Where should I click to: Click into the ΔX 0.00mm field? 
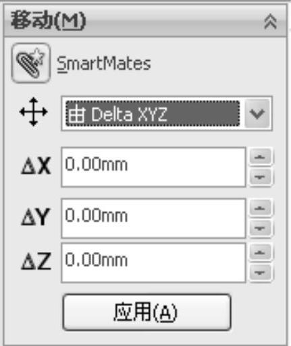point(153,167)
